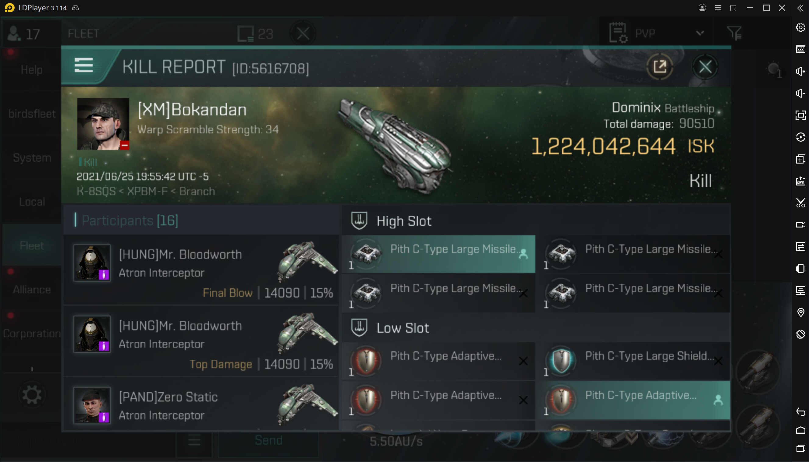This screenshot has height=462, width=809.
Task: Open Bokandan's character portrait
Action: [103, 124]
